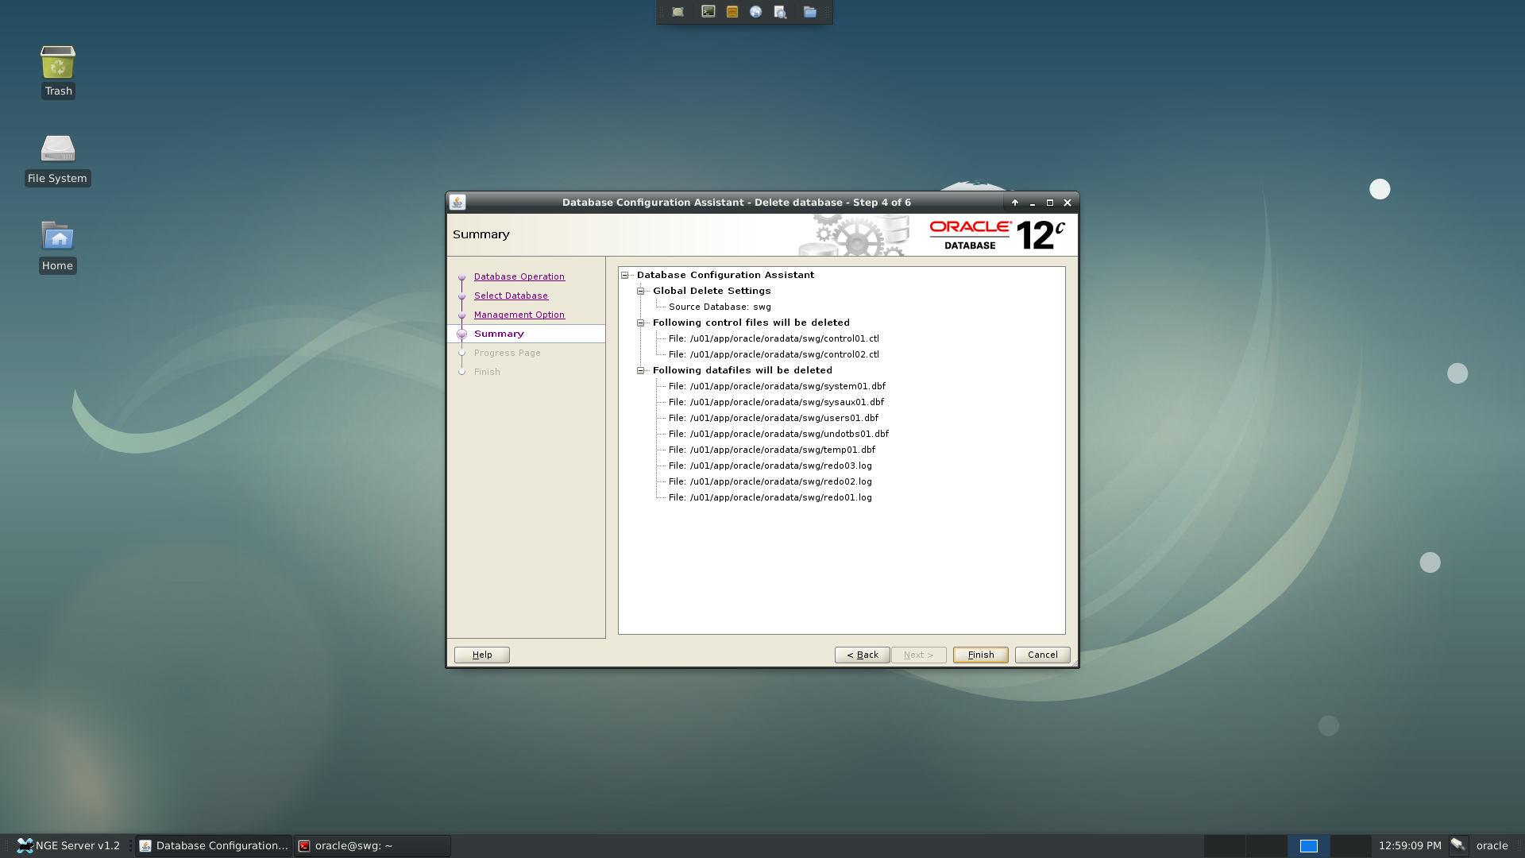The image size is (1525, 858).
Task: Click the Back button
Action: point(863,655)
